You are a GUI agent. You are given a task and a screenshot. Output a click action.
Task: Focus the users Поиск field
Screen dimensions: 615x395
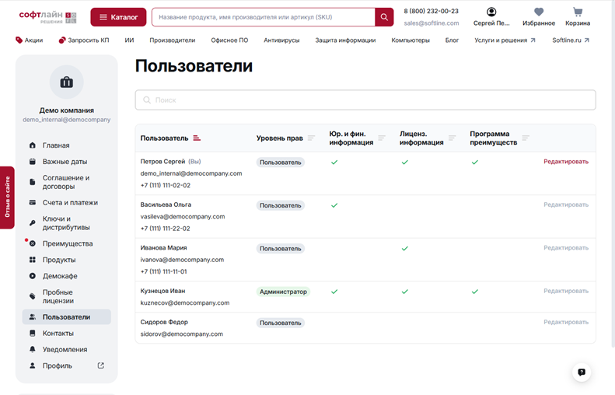click(365, 100)
